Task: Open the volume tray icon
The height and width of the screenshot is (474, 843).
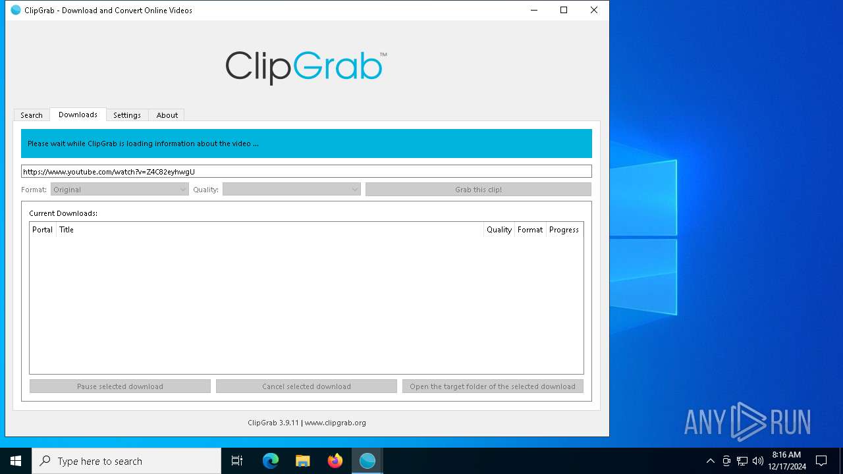Action: click(758, 461)
